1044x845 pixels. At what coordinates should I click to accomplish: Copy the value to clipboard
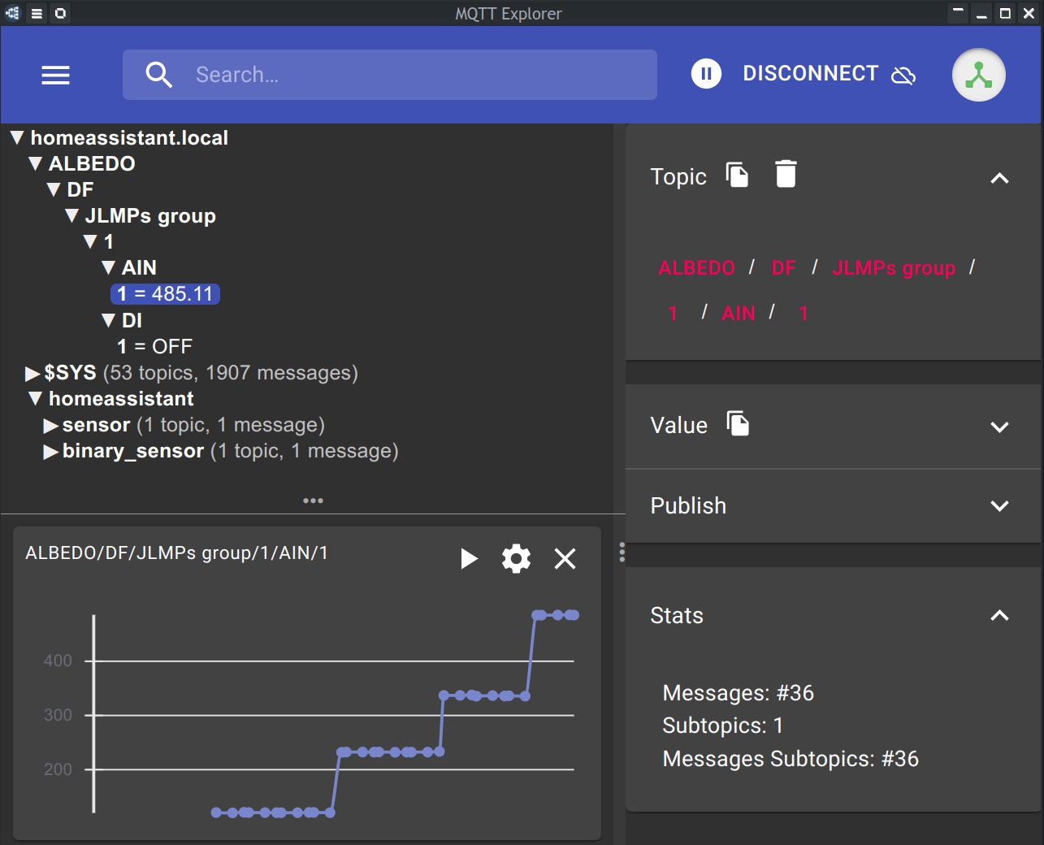point(738,423)
